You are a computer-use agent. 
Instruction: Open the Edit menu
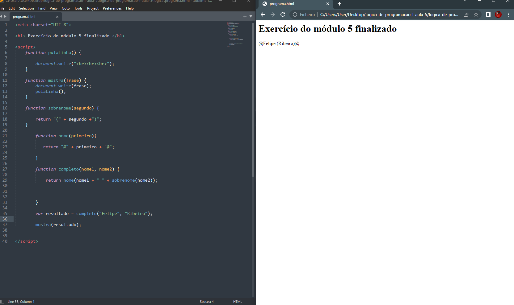point(12,8)
